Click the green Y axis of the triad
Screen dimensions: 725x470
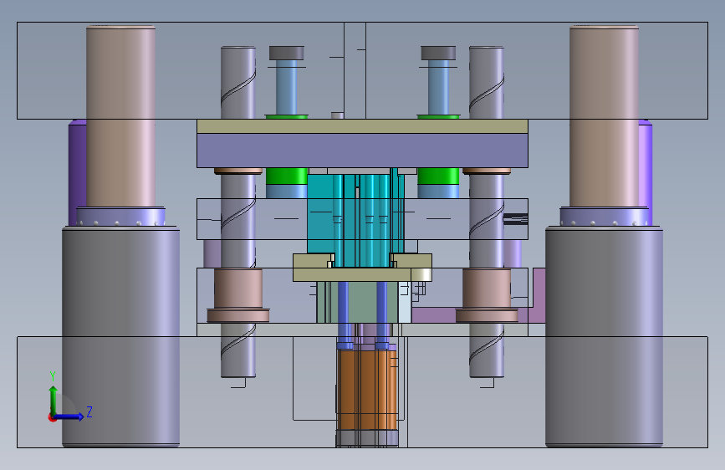(x=54, y=401)
